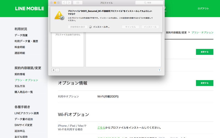The image size is (220, 138).
Task: Click 変更する button beside オプション情報
Action: click(x=205, y=83)
